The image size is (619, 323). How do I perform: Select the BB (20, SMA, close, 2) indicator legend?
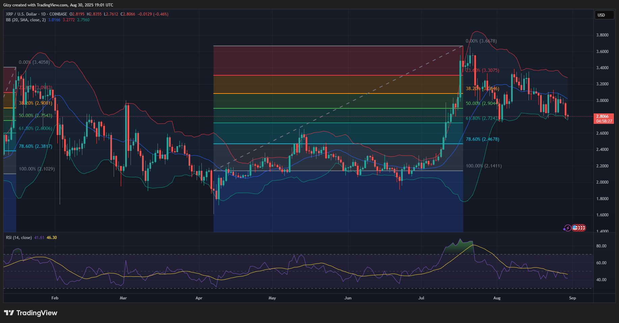(26, 20)
